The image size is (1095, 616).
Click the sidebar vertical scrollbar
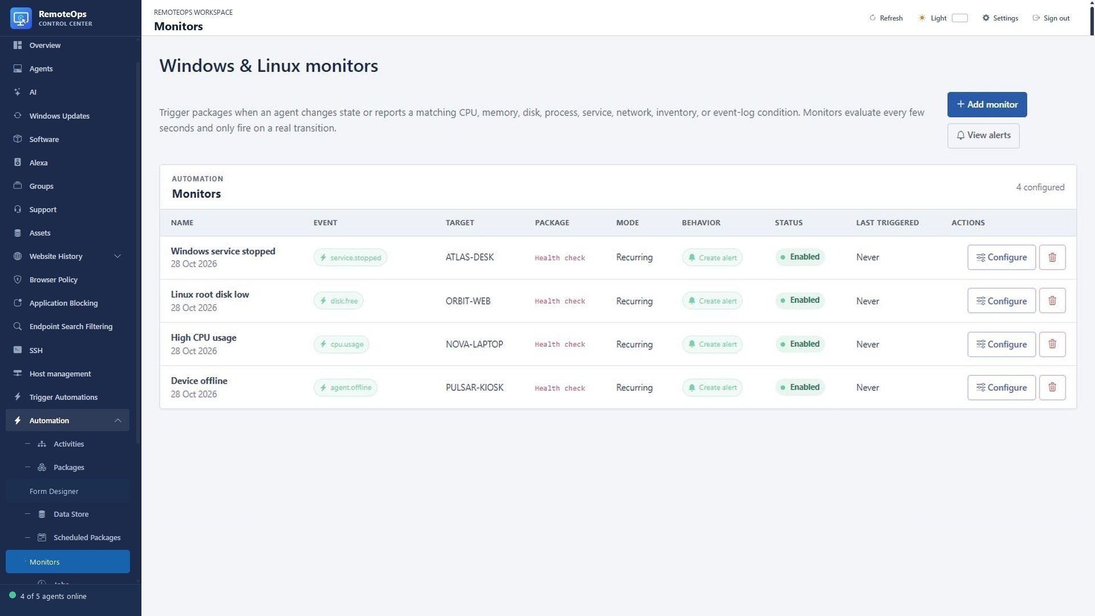click(138, 254)
